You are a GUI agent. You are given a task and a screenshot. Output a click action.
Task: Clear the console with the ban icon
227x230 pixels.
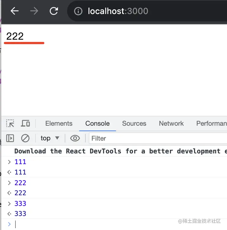tap(25, 138)
